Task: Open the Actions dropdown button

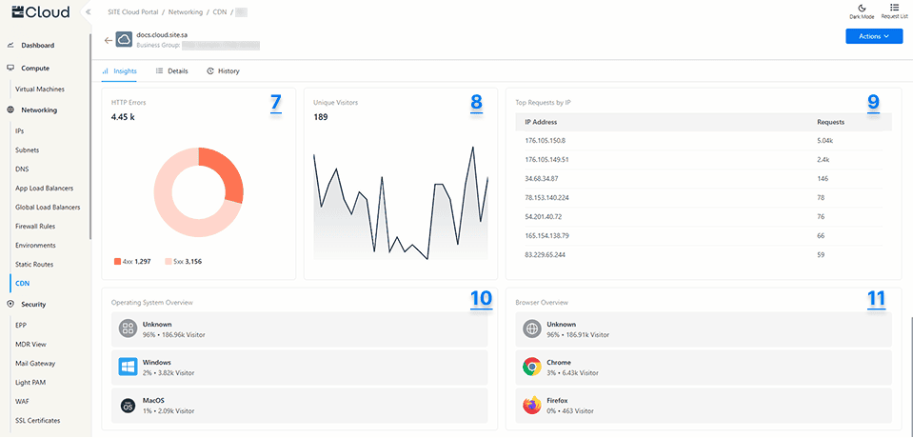Action: click(x=873, y=36)
